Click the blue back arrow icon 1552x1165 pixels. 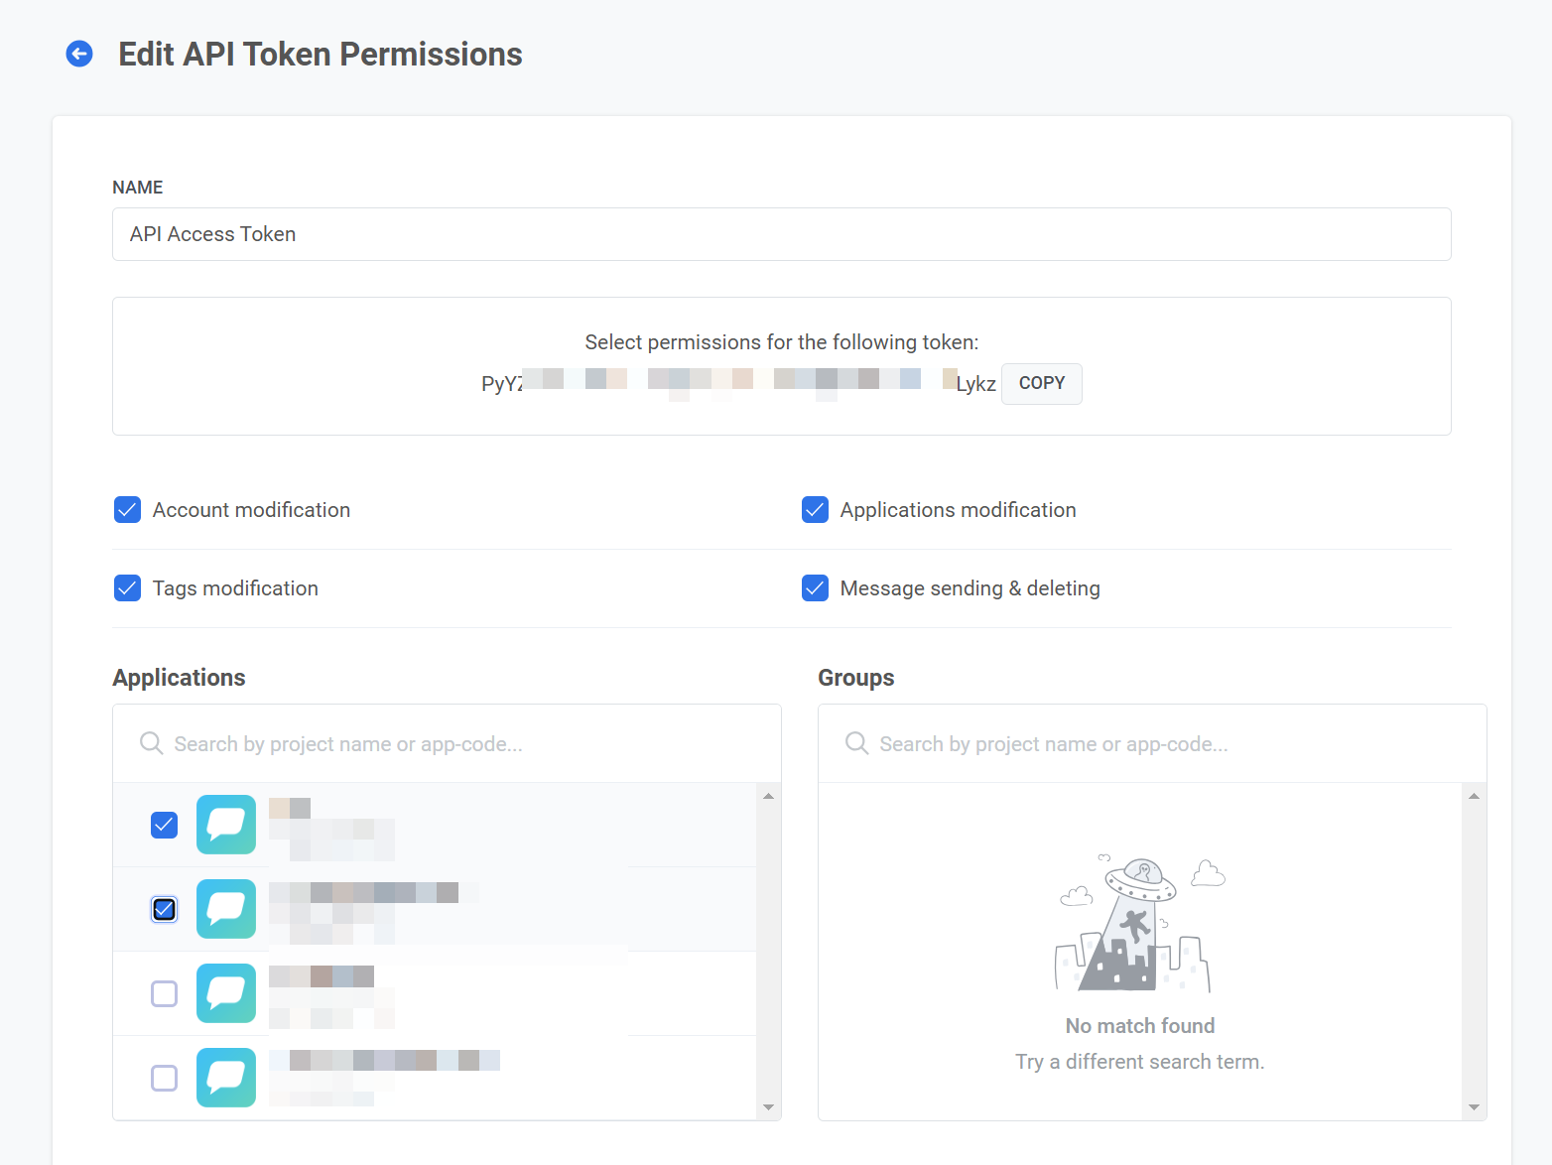[x=79, y=54]
